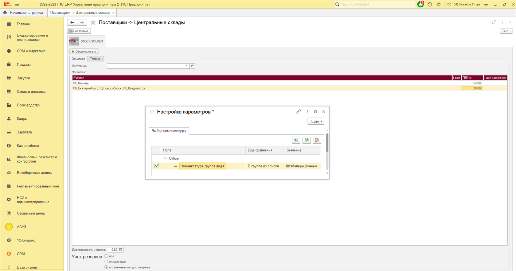The width and height of the screenshot is (516, 271).
Task: Select the РЦ Москва branch row
Action: click(290, 83)
